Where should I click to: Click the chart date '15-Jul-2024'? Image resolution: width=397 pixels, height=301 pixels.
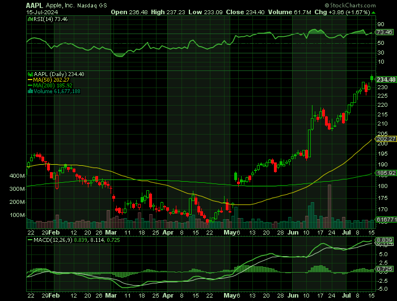coord(42,12)
